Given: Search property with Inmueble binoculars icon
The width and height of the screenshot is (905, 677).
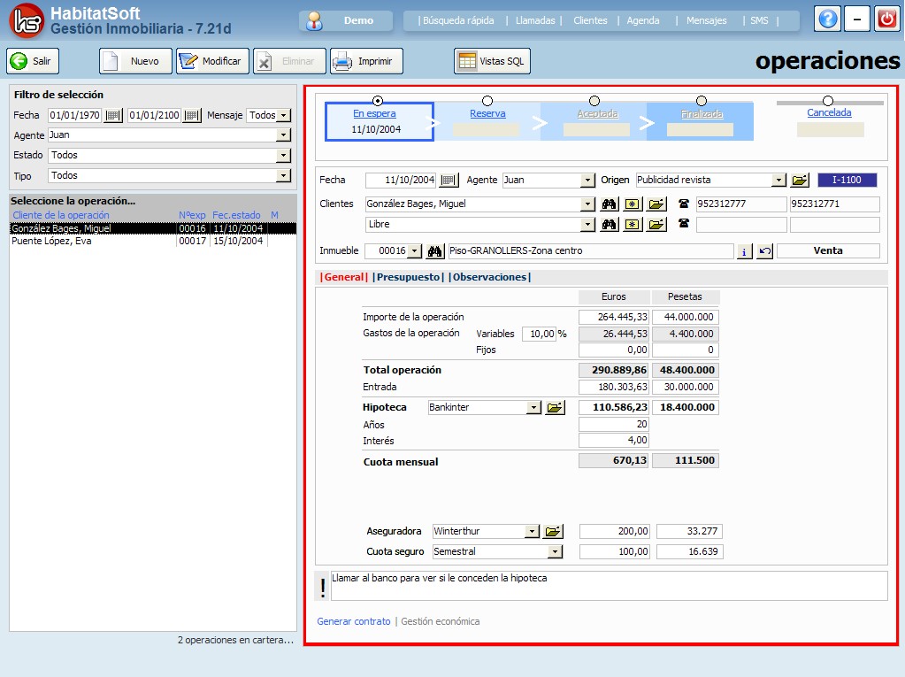Looking at the screenshot, I should pos(434,251).
